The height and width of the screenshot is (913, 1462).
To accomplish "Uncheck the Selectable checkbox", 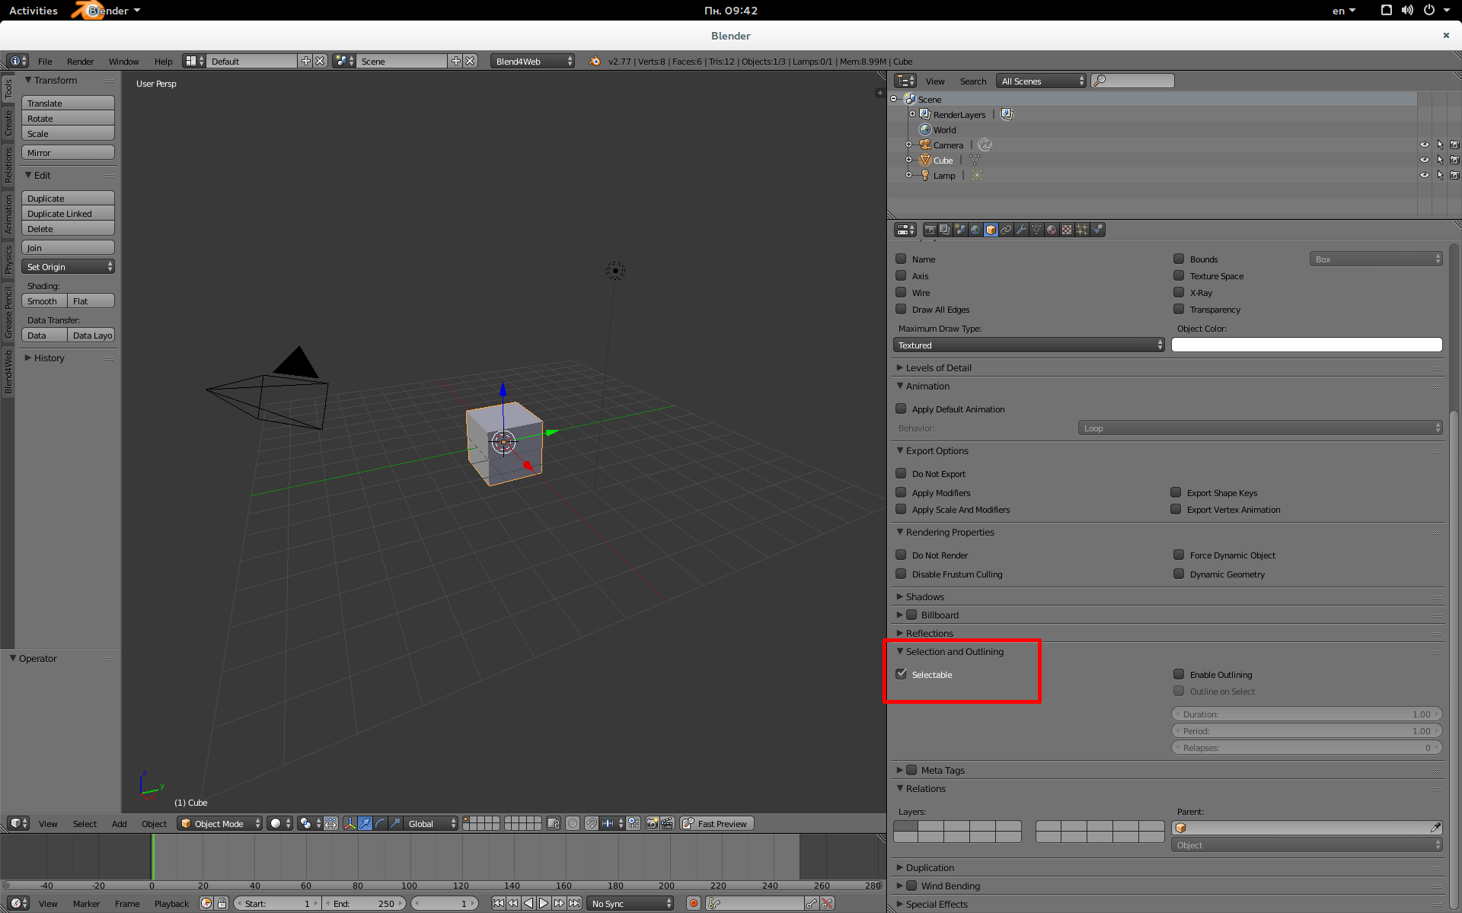I will [x=902, y=674].
